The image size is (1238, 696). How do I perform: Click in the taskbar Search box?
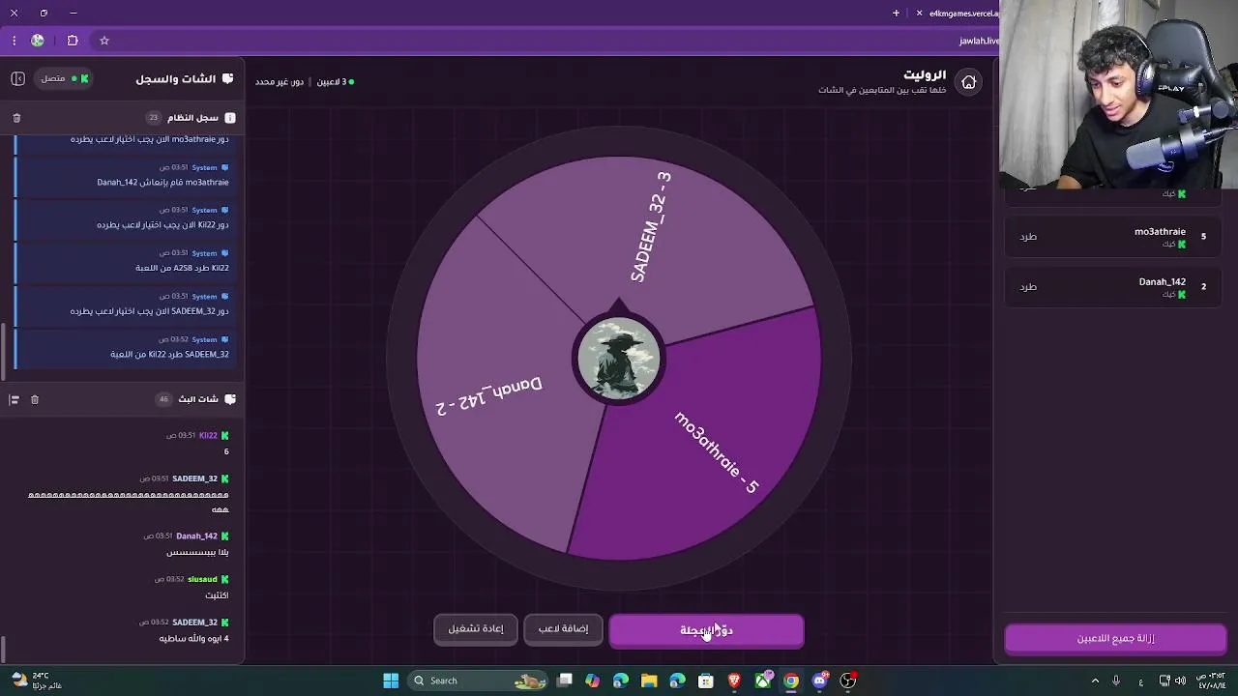pyautogui.click(x=478, y=681)
